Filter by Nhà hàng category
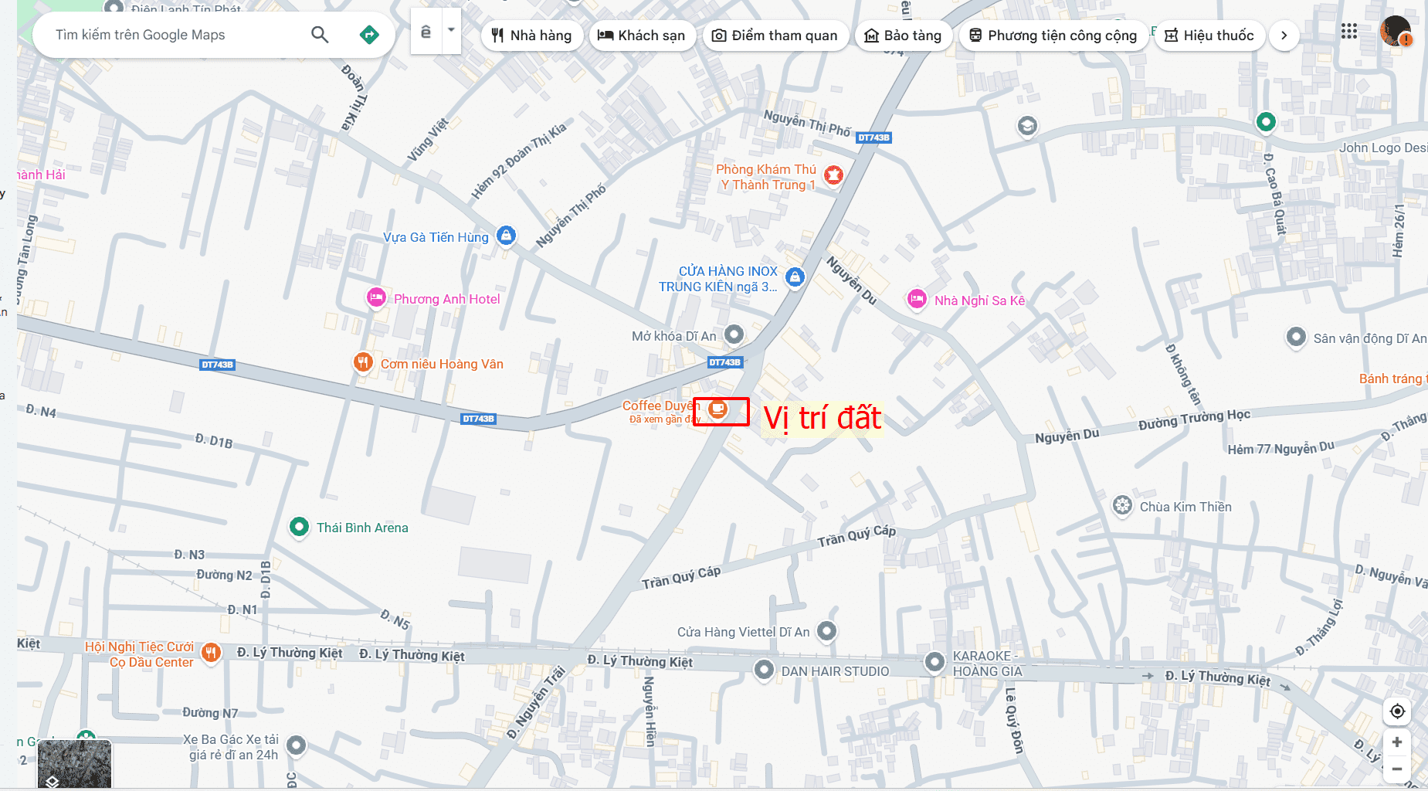The image size is (1428, 791). coord(532,36)
